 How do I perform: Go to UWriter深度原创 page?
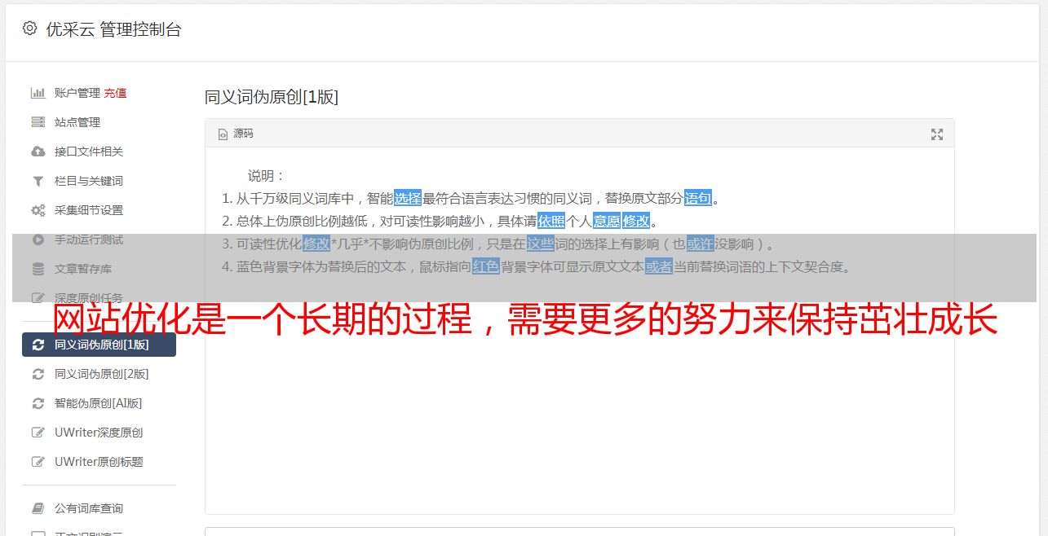[99, 433]
